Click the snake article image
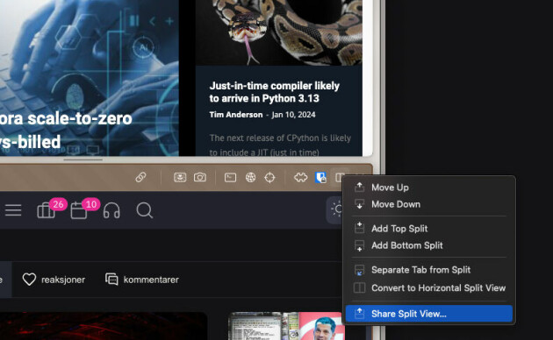The height and width of the screenshot is (340, 553). click(x=279, y=32)
